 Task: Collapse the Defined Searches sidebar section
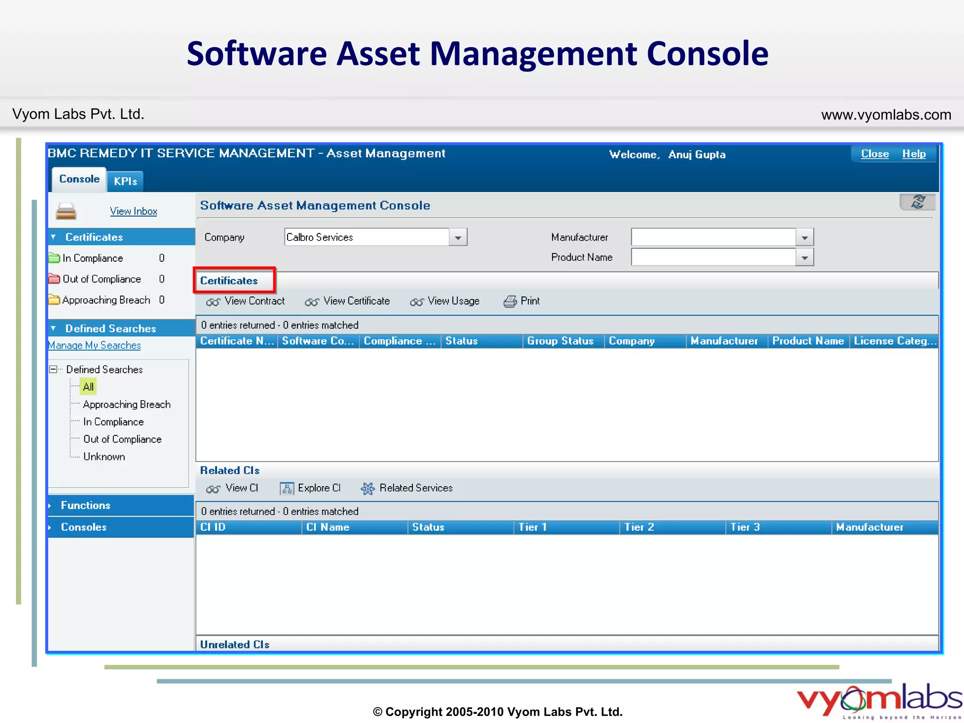[x=53, y=328]
